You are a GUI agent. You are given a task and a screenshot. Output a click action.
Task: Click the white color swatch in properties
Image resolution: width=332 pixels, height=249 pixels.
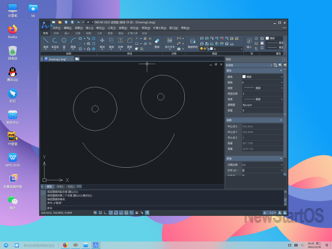click(244, 76)
